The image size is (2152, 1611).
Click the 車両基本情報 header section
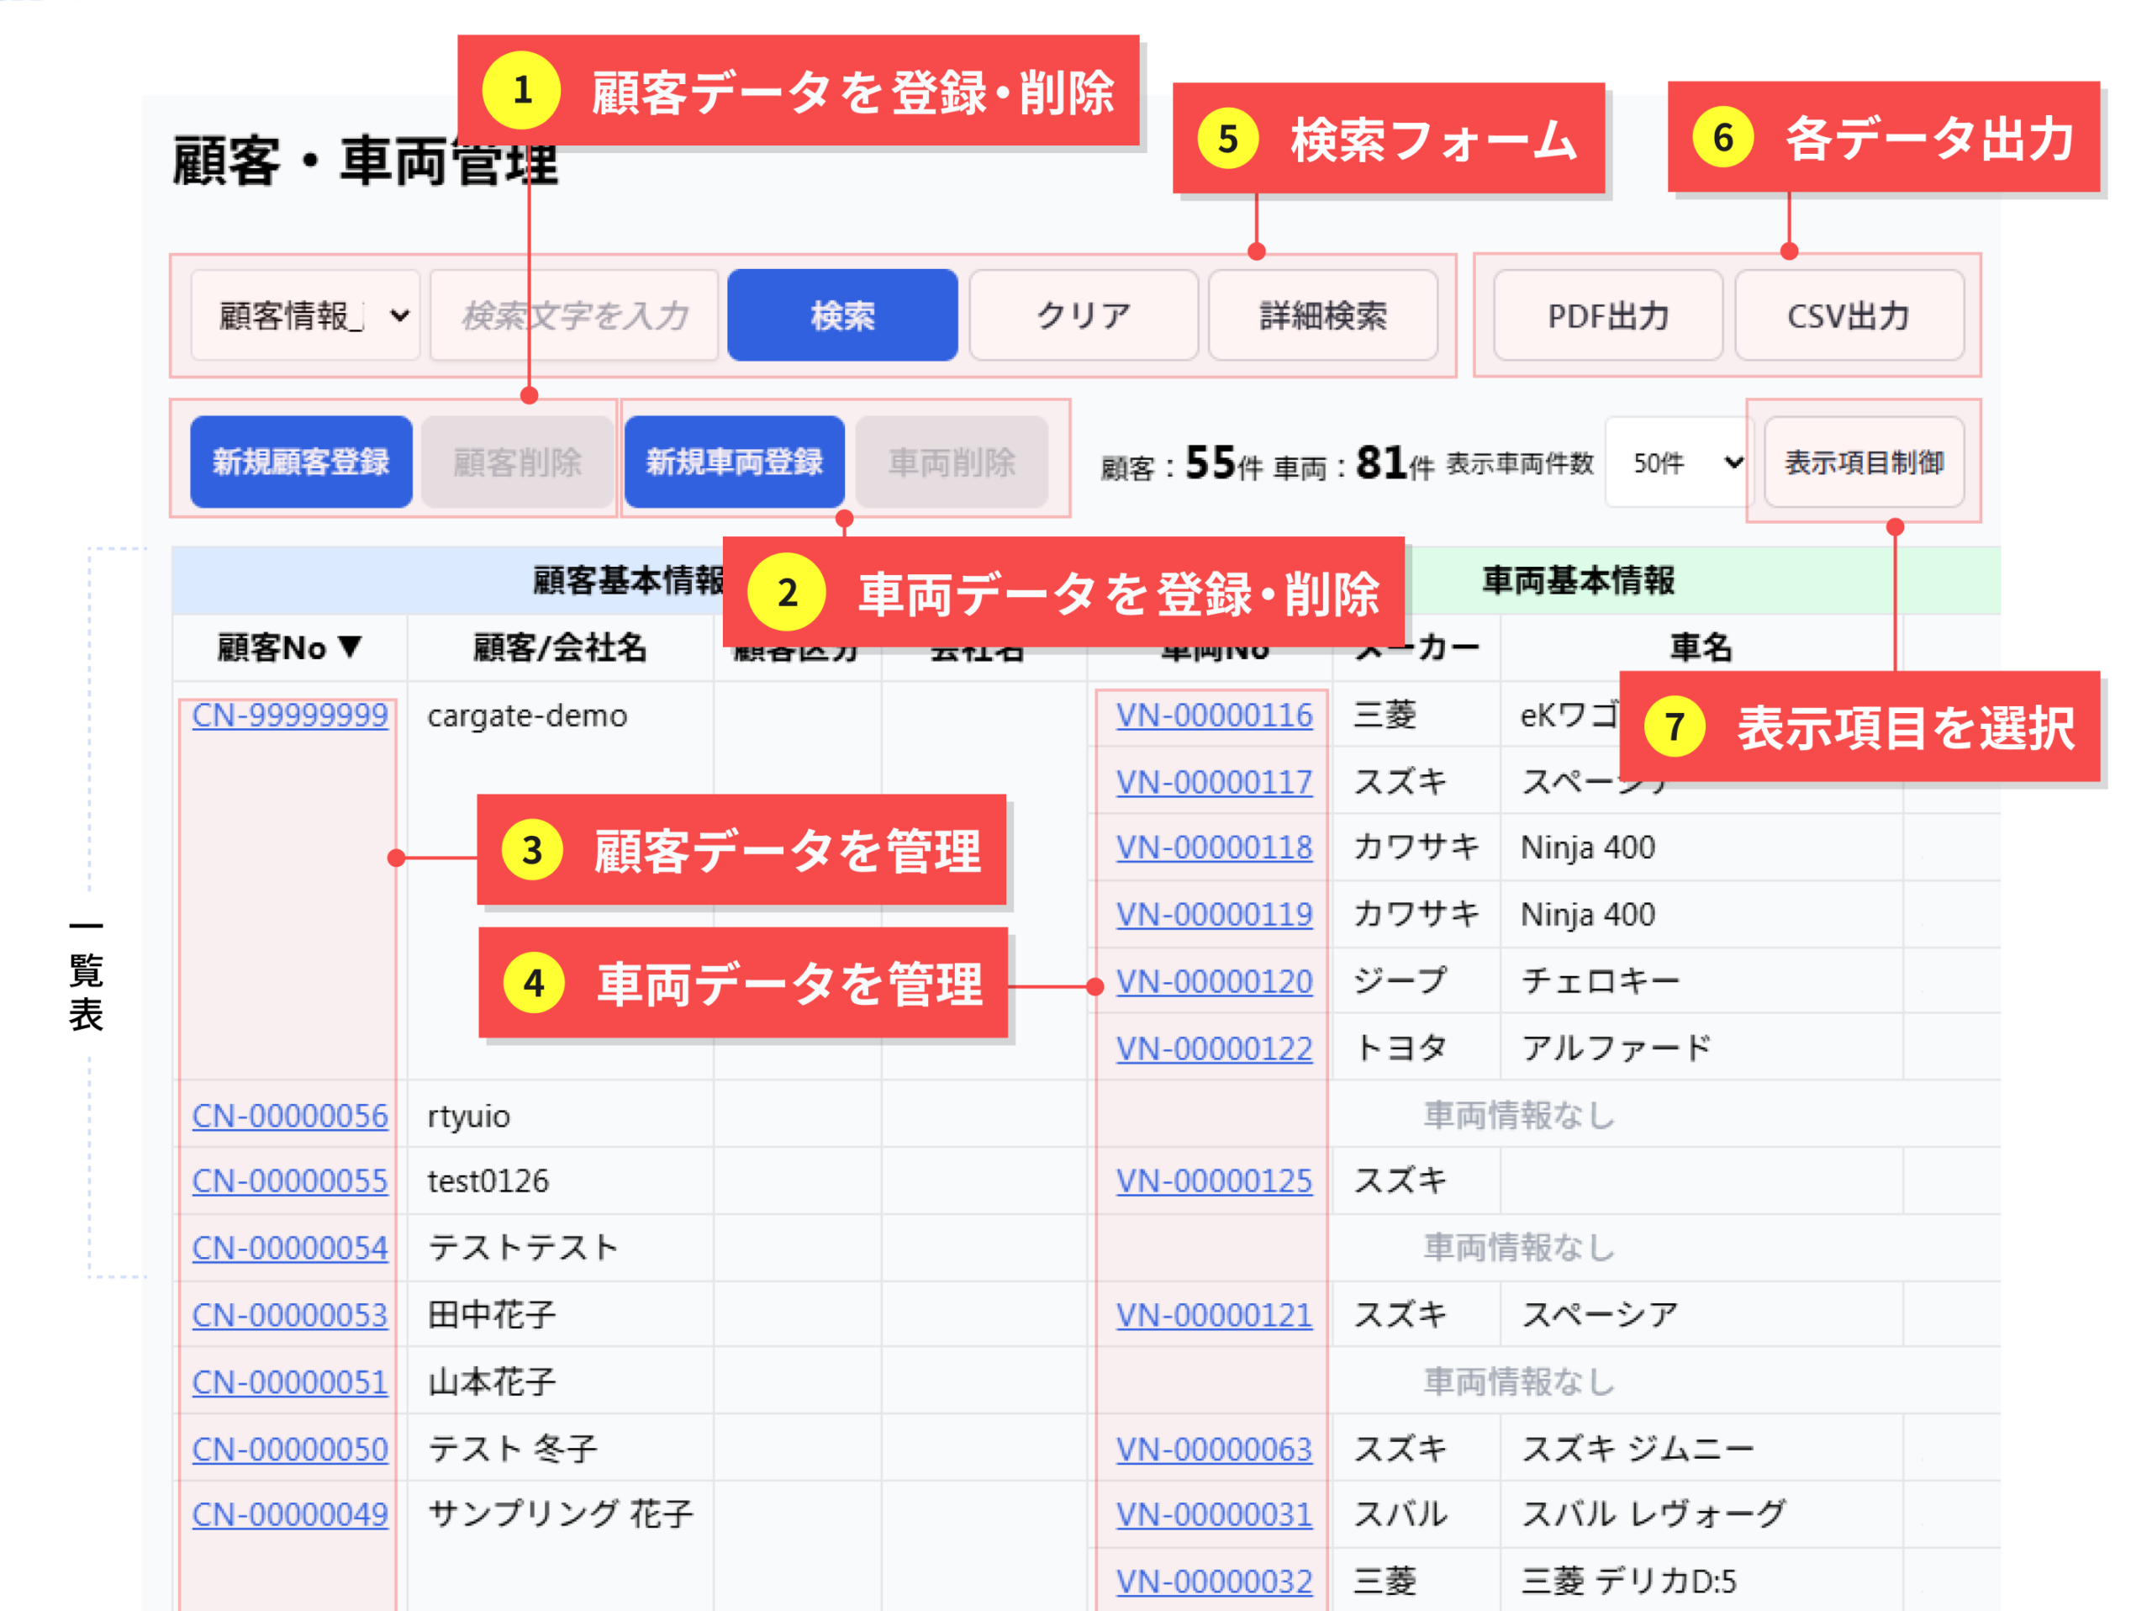(1577, 580)
